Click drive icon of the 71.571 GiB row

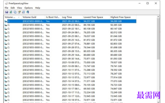pyautogui.click(x=6, y=81)
